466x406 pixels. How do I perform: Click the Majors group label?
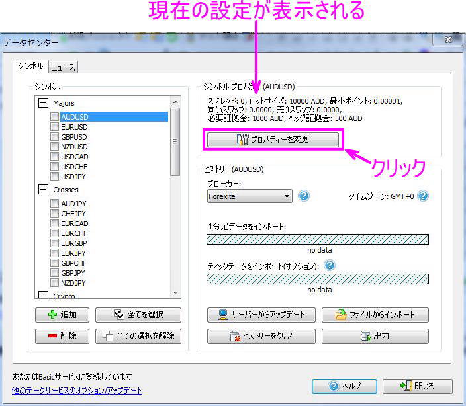coord(64,103)
